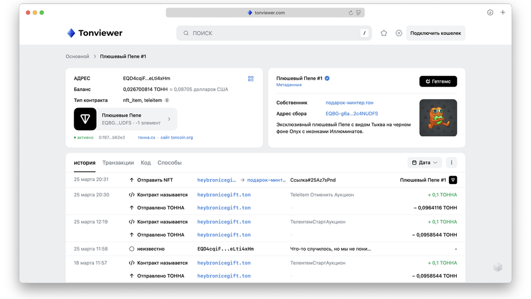The width and height of the screenshot is (531, 299).
Task: Click the неизвестно event icon
Action: coord(131,249)
